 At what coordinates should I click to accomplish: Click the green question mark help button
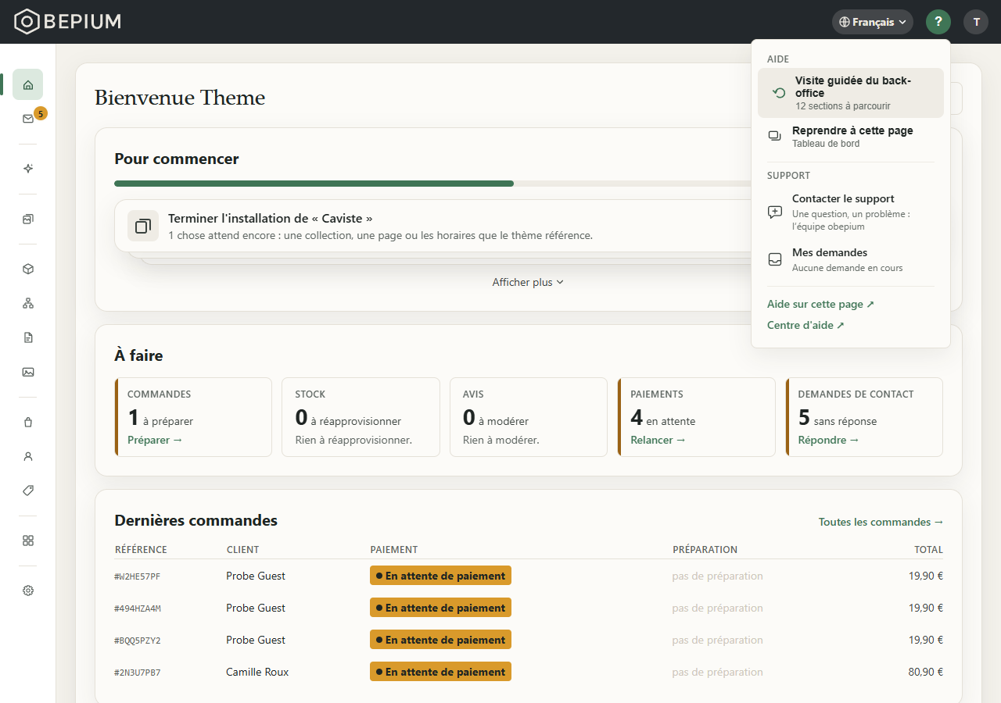pyautogui.click(x=938, y=22)
